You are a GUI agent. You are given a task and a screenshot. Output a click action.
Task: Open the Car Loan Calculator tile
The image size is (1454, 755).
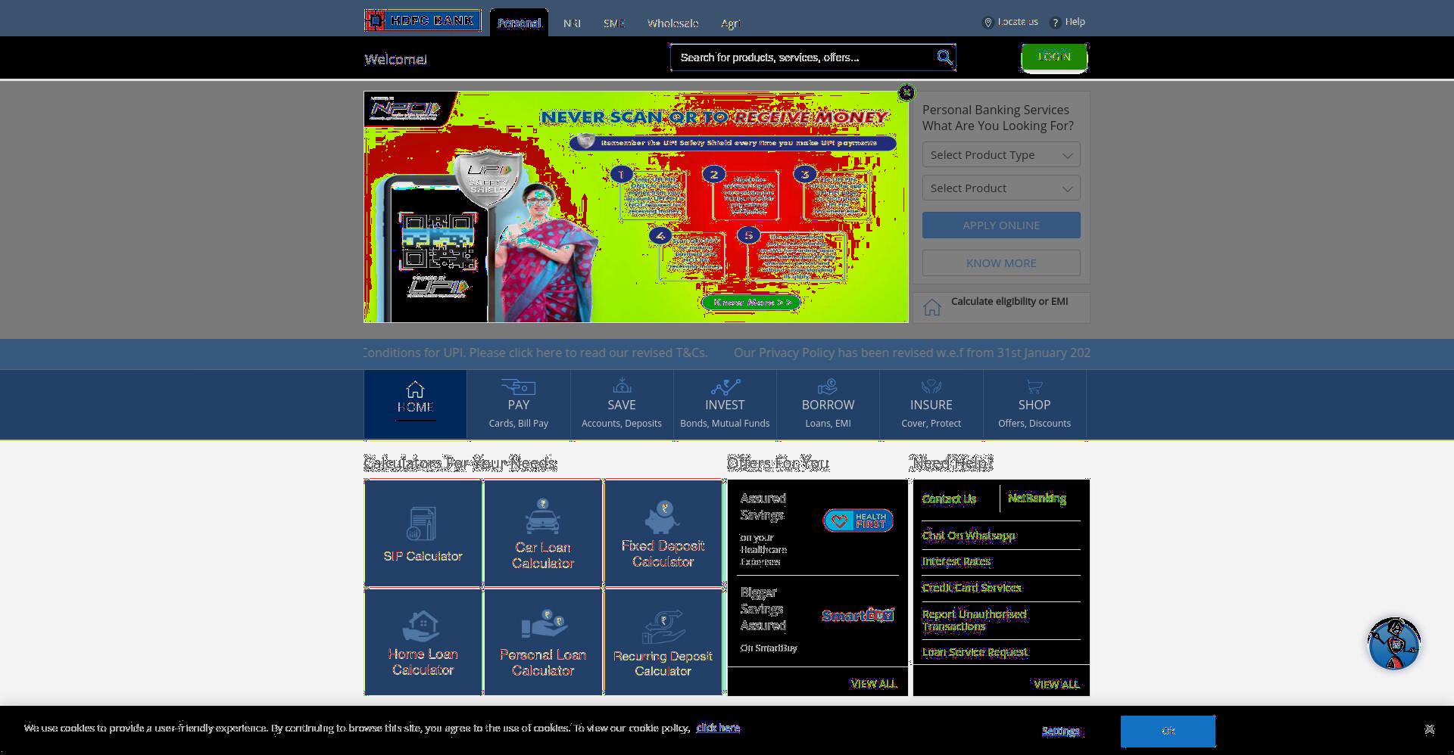pyautogui.click(x=542, y=533)
